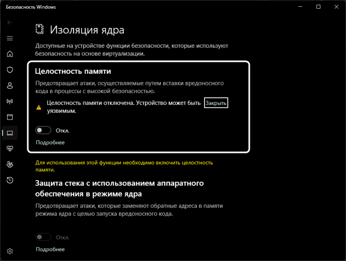Click the Безопасность Windows window title
The image size is (346, 261).
tap(31, 7)
